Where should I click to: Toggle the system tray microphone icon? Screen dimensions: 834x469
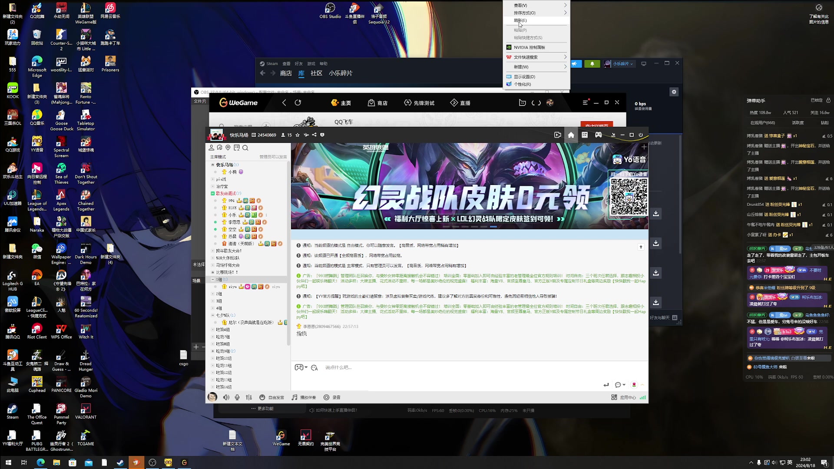pos(759,462)
